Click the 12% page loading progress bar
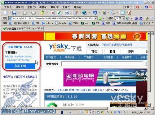 point(69,112)
